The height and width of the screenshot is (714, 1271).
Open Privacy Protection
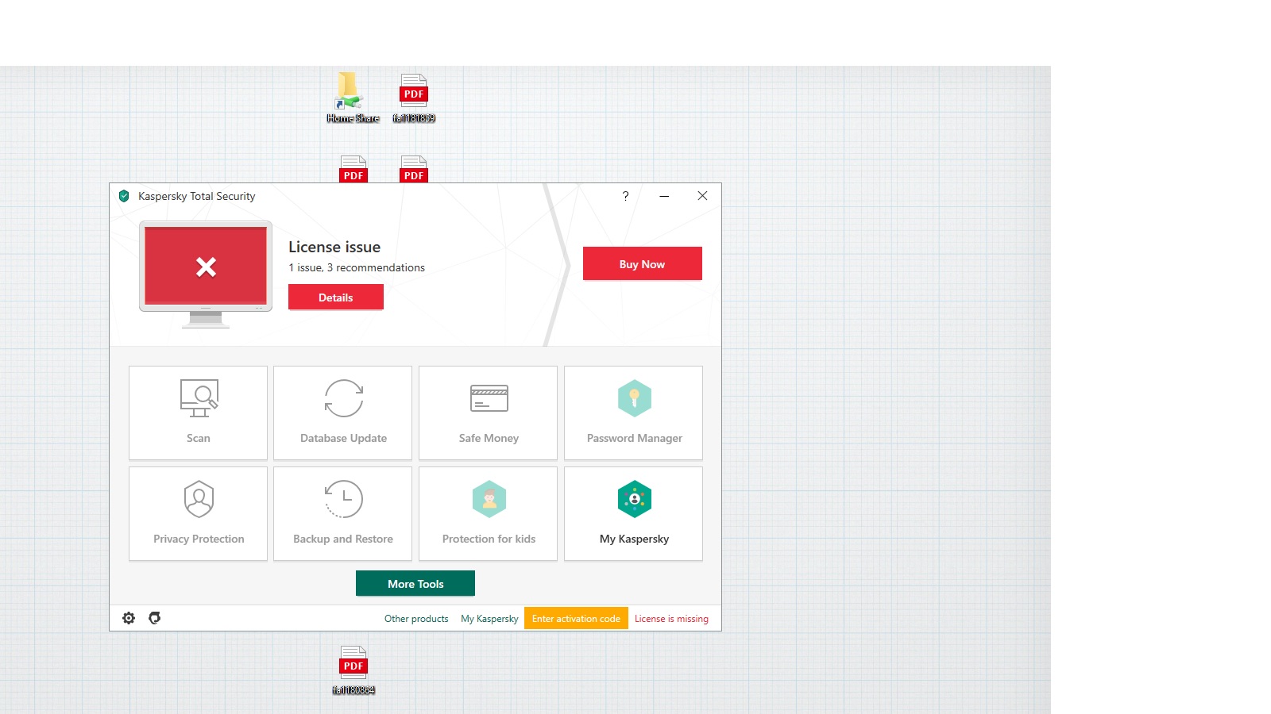tap(198, 513)
